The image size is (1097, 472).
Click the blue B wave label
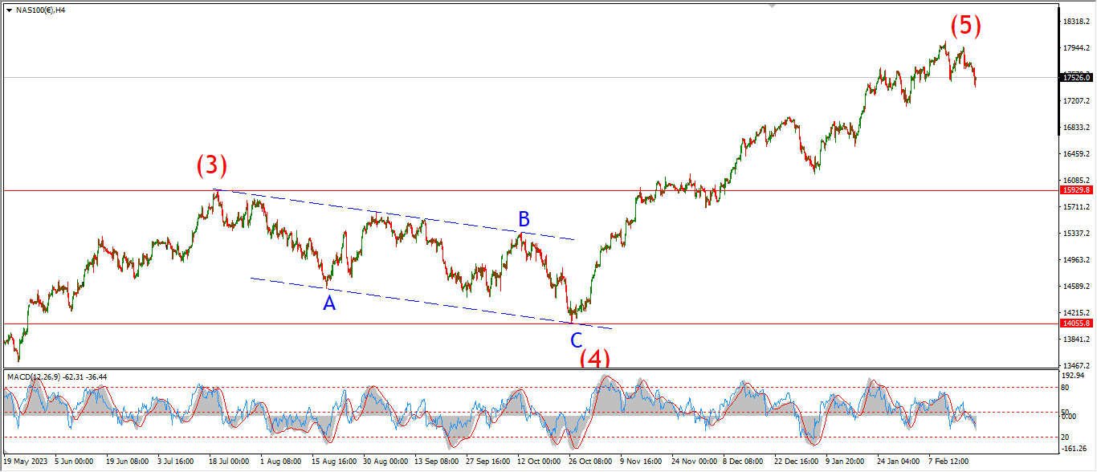524,219
